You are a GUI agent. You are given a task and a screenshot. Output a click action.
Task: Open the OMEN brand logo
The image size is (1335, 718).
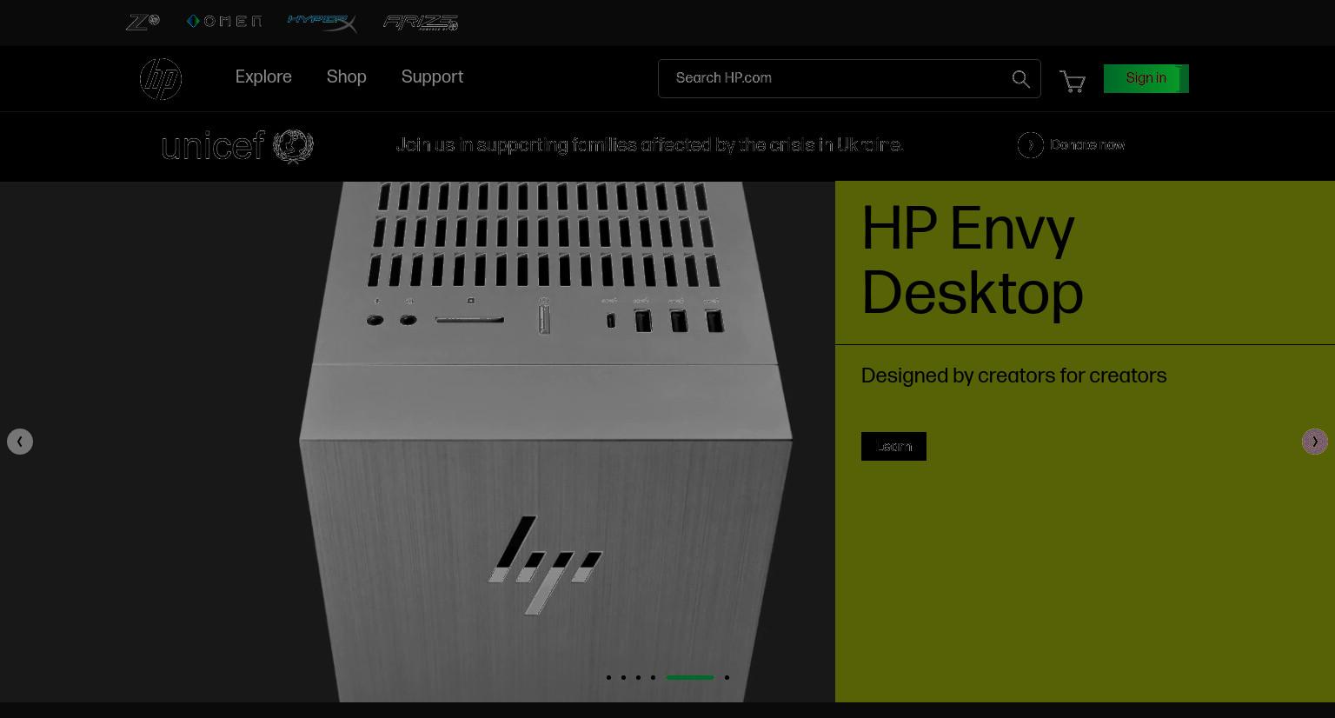click(224, 21)
